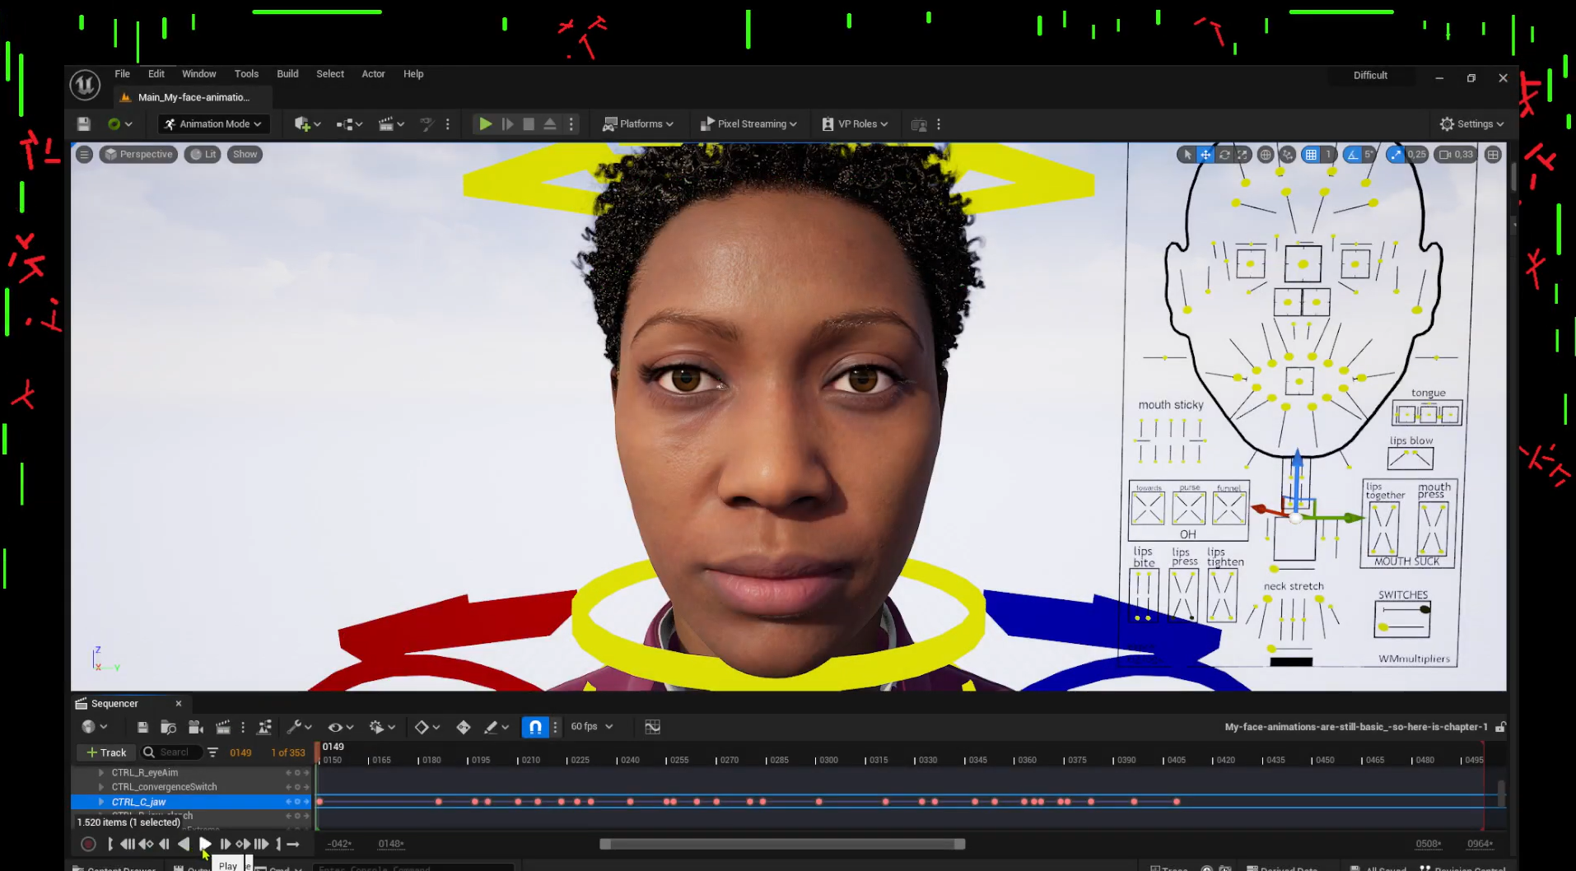
Task: Click the viewport Show button
Action: pyautogui.click(x=245, y=155)
